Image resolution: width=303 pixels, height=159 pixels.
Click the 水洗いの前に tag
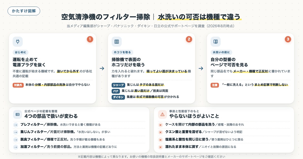[x=221, y=52]
